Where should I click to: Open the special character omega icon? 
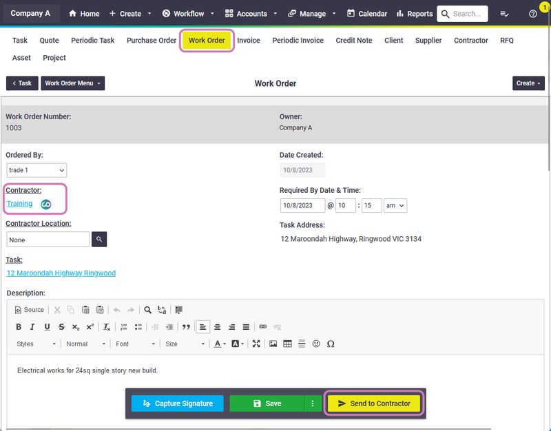331,344
